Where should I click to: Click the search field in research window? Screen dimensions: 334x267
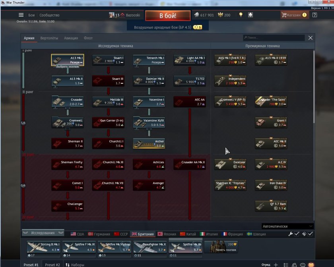click(274, 38)
